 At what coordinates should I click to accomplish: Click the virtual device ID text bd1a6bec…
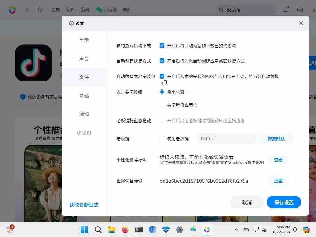pos(204,181)
